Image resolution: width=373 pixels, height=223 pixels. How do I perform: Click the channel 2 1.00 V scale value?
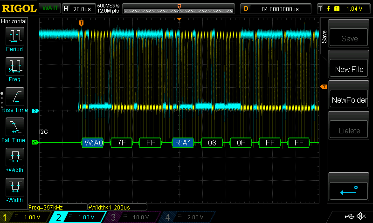(x=86, y=217)
